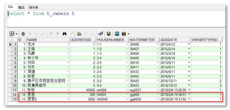Image resolution: width=230 pixels, height=110 pixels.
Task: Open date dropdown for 2013/9/11
Action: 189,62
